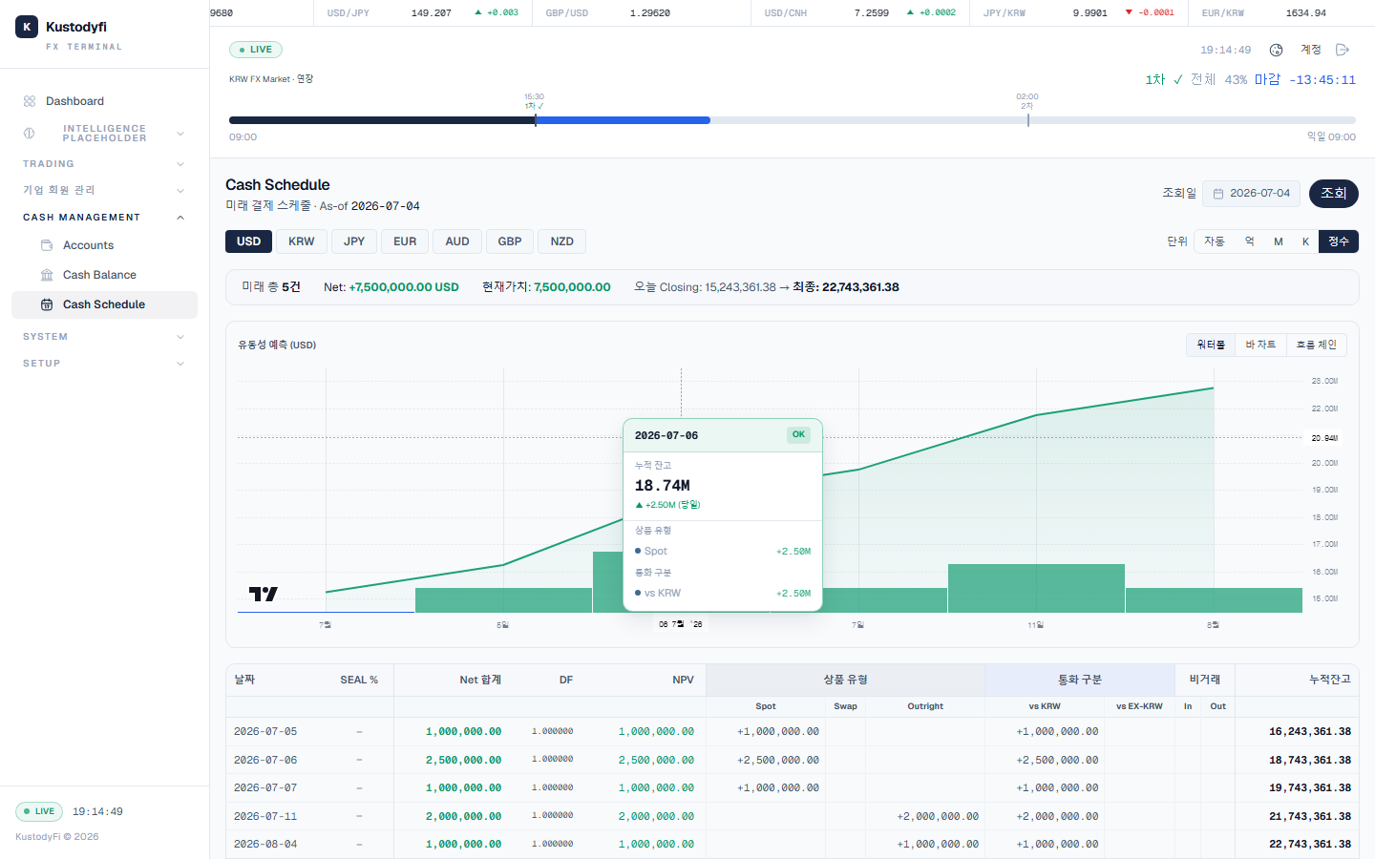The height and width of the screenshot is (859, 1375).
Task: Open Dashboard via its grid icon
Action: [30, 101]
